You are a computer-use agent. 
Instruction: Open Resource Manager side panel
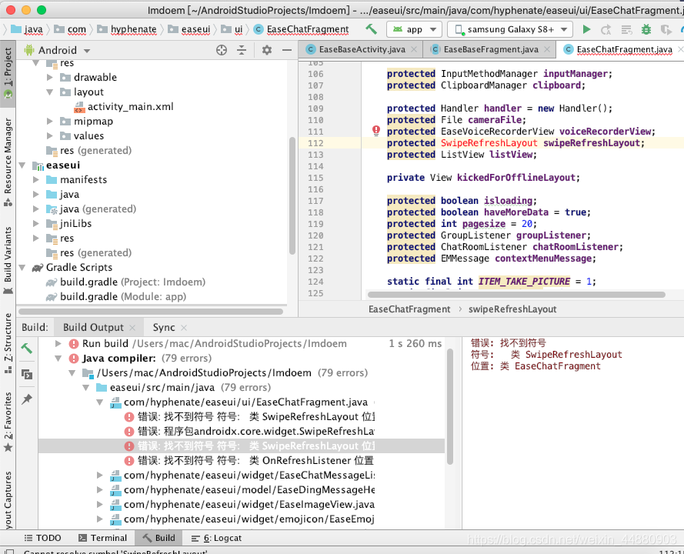[8, 162]
